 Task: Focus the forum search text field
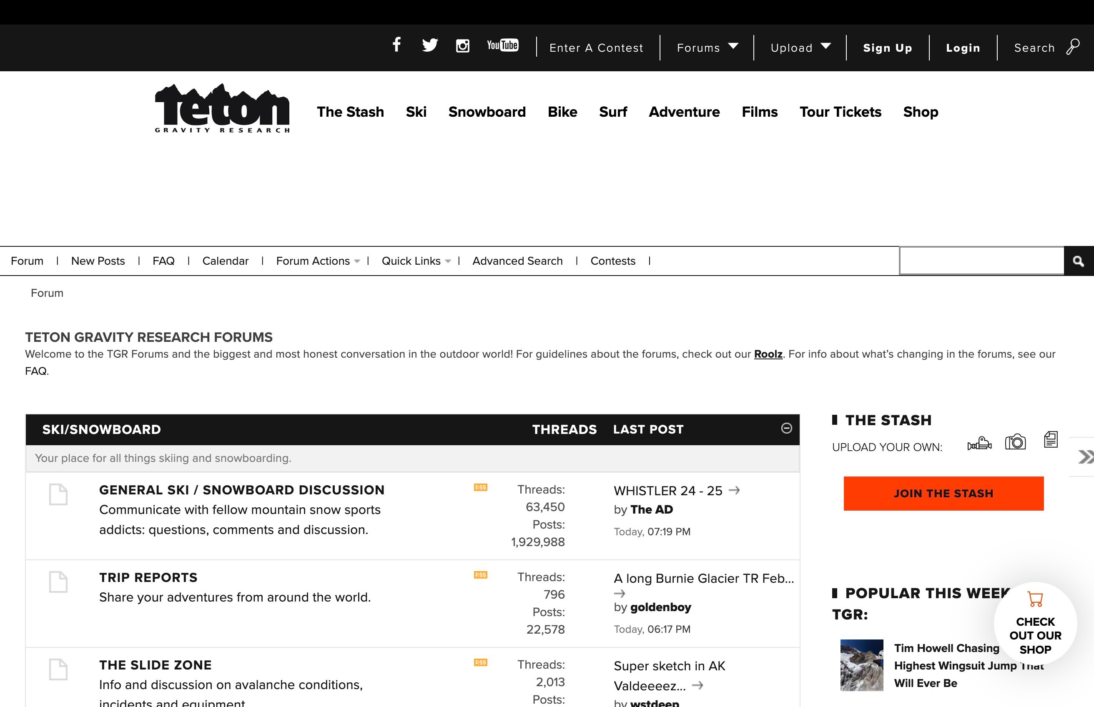981,261
